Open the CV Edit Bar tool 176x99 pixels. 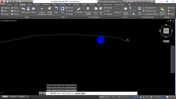pyautogui.click(x=79, y=10)
